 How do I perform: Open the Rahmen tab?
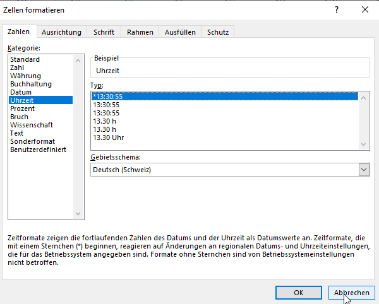coord(140,32)
